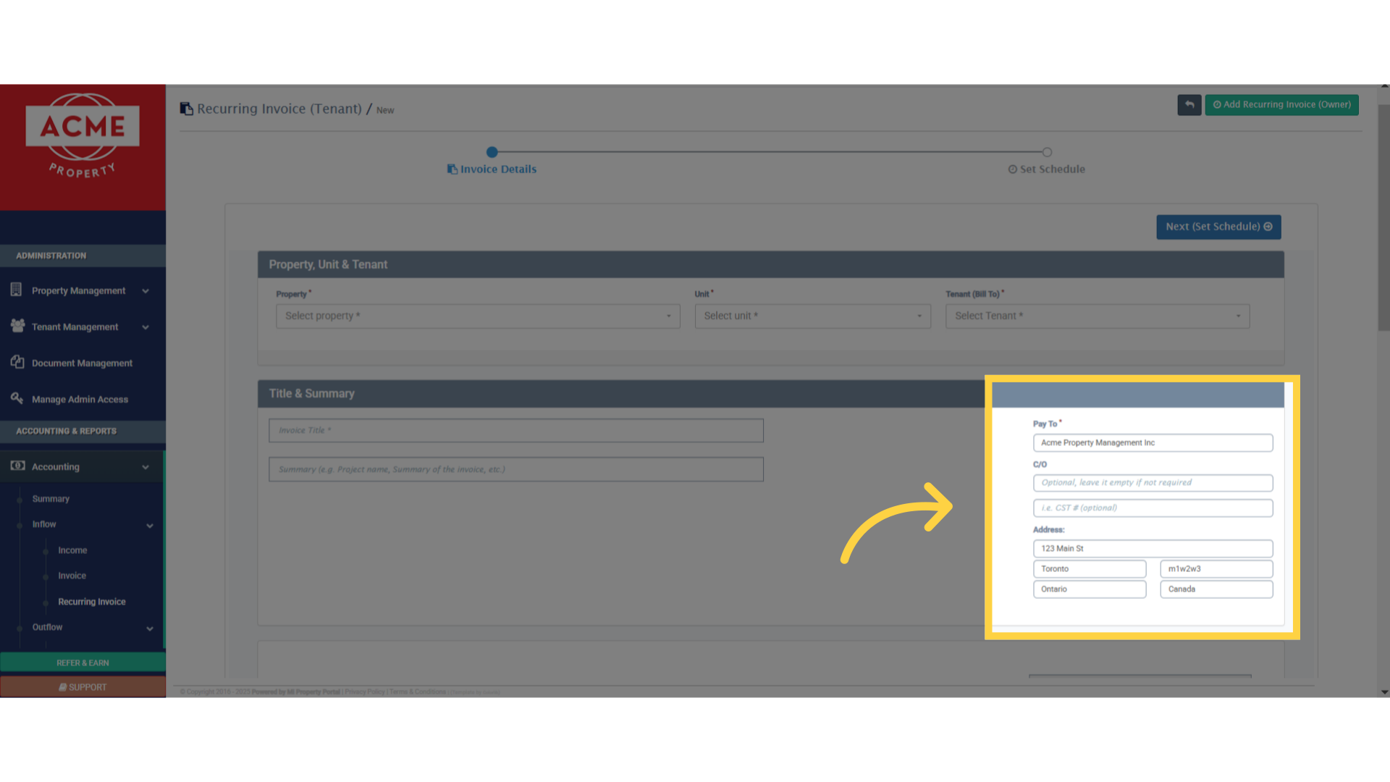
Task: Open the Select property dropdown
Action: pos(477,316)
